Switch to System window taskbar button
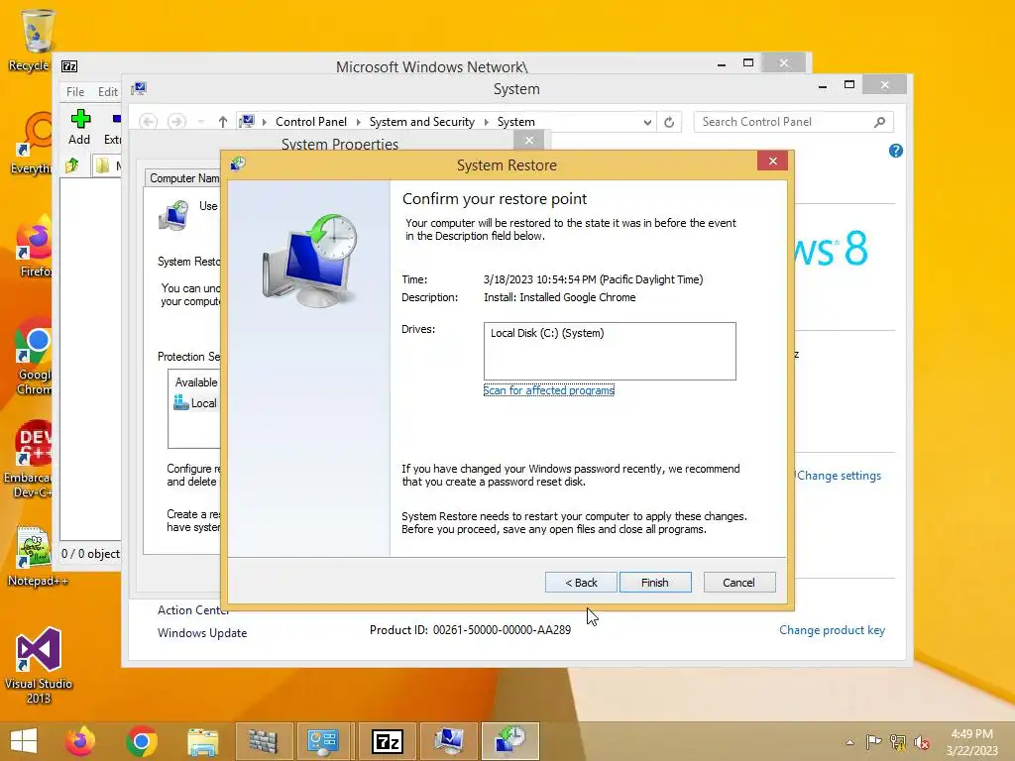The image size is (1015, 761). [449, 741]
